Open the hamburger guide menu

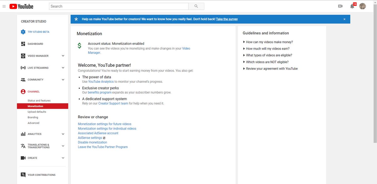4,6
